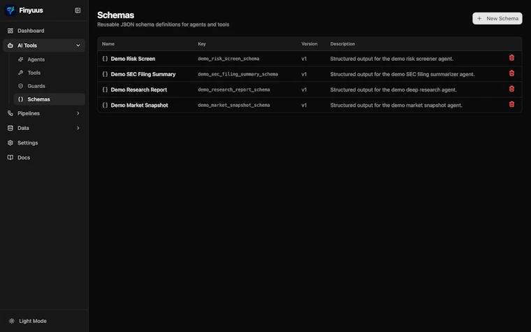Delete the Demo Market Snapshot schema
Viewport: 531px width, 332px height.
coord(511,104)
